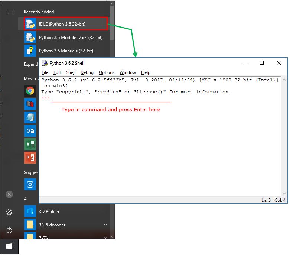Minimize the Python 3.6.2 Shell window
Screen dimensions: 290x255
coord(245,63)
